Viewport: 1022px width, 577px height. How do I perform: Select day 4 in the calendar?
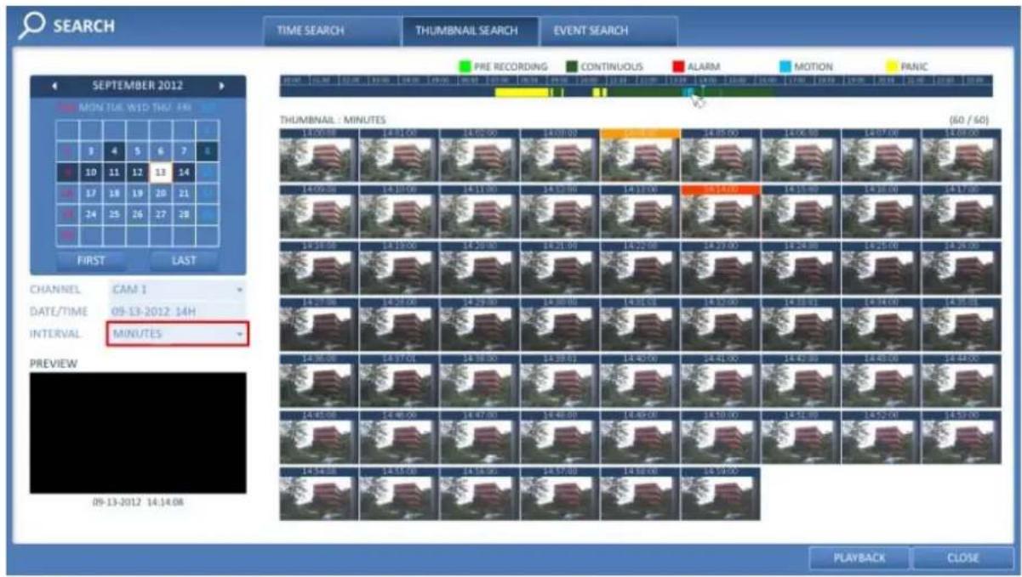point(114,151)
